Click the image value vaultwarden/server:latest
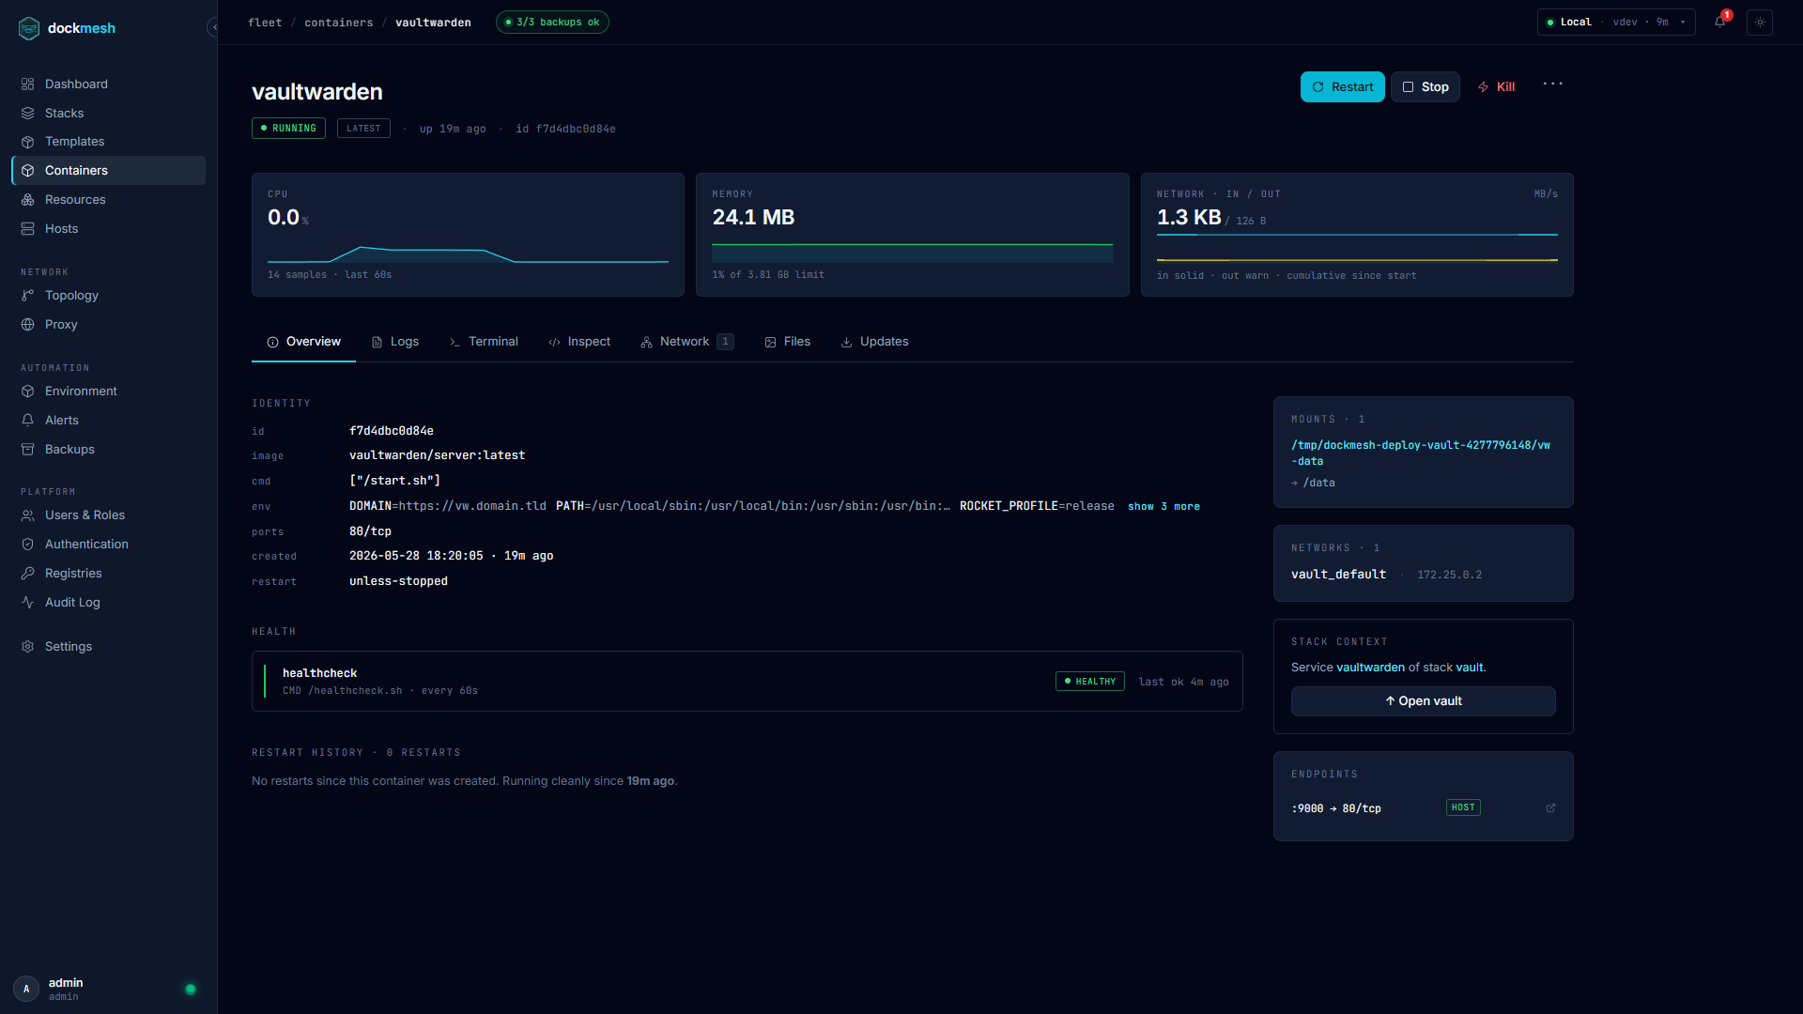 437,455
